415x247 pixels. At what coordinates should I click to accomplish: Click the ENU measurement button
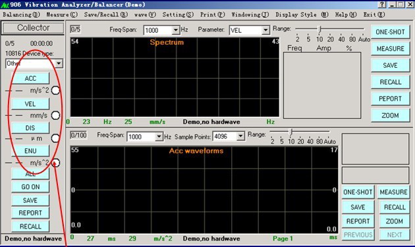[30, 150]
